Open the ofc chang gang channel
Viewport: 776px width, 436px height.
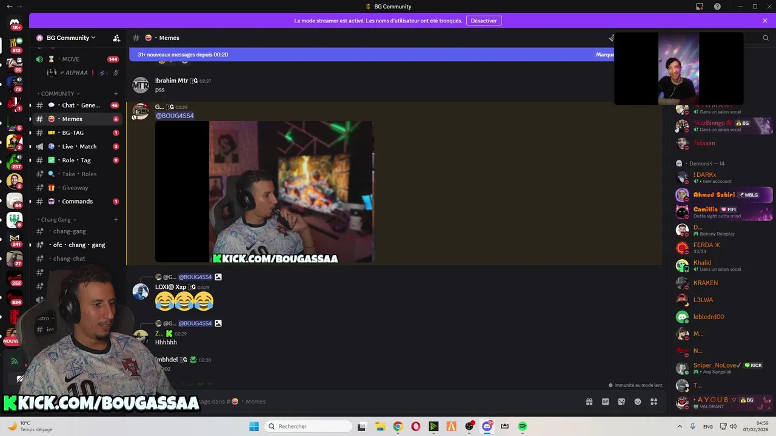[77, 245]
